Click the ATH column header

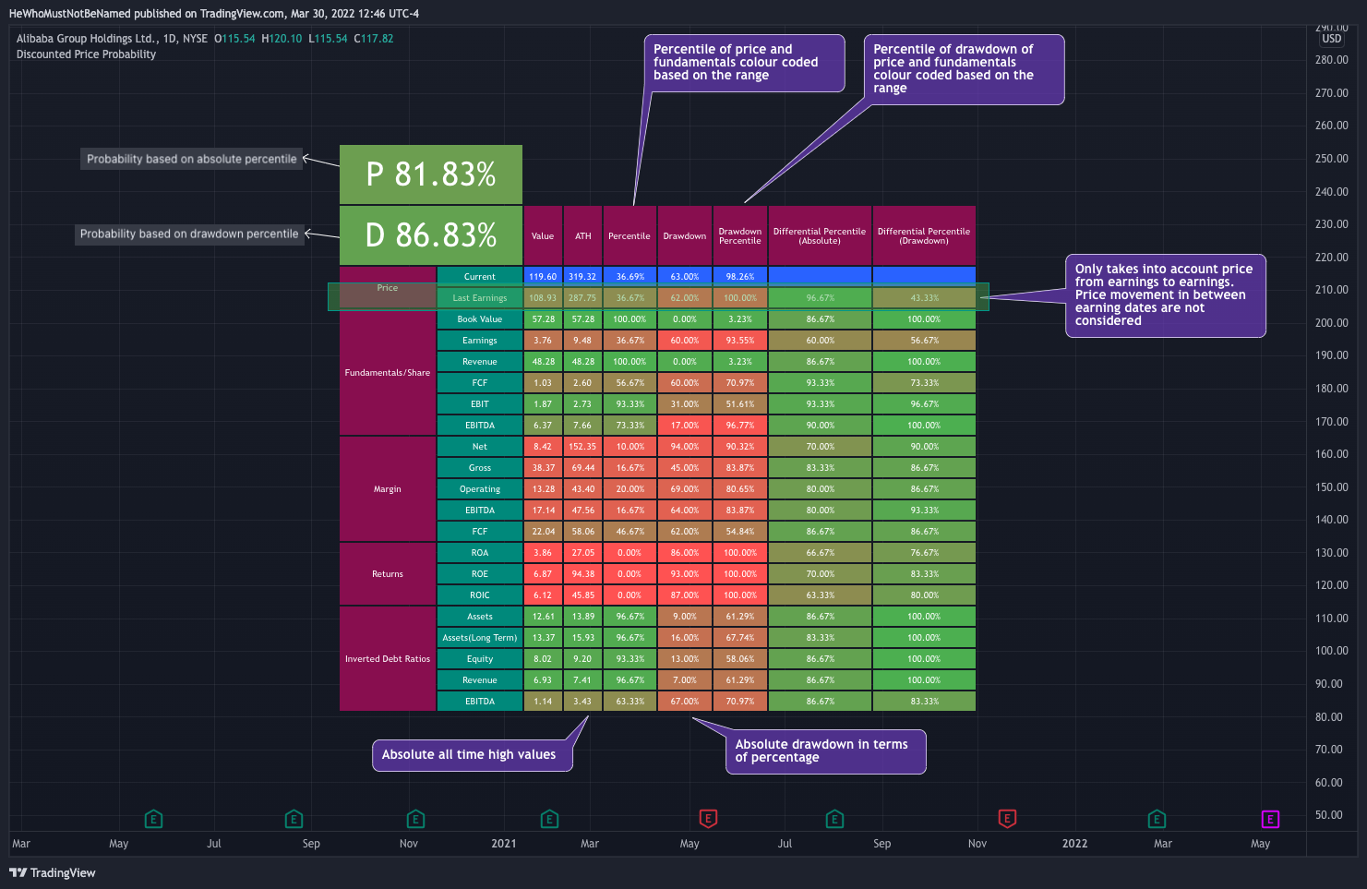[583, 236]
